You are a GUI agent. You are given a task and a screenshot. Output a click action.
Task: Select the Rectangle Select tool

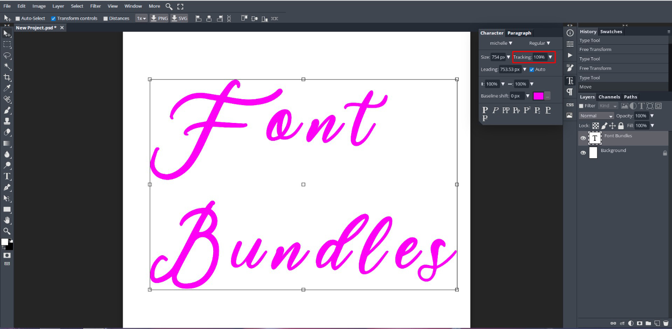click(x=7, y=45)
